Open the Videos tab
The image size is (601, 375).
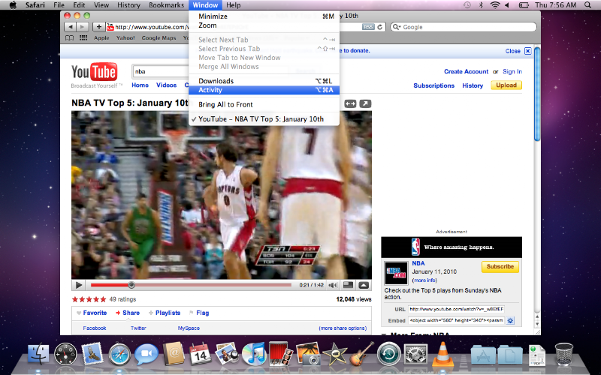tap(166, 85)
